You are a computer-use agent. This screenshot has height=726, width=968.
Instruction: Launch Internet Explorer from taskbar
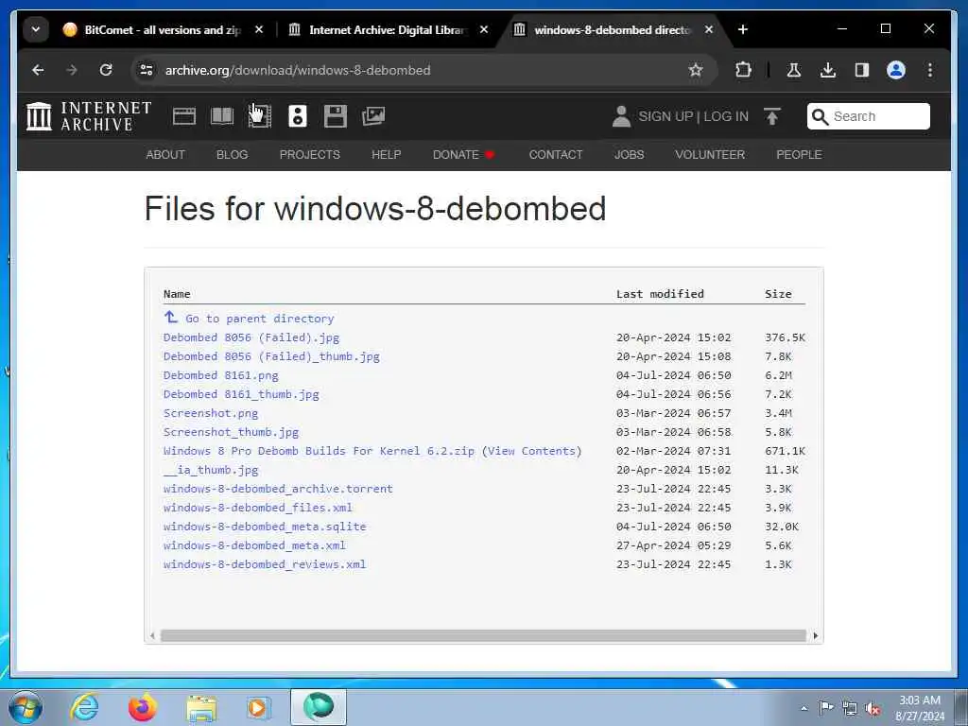[84, 707]
